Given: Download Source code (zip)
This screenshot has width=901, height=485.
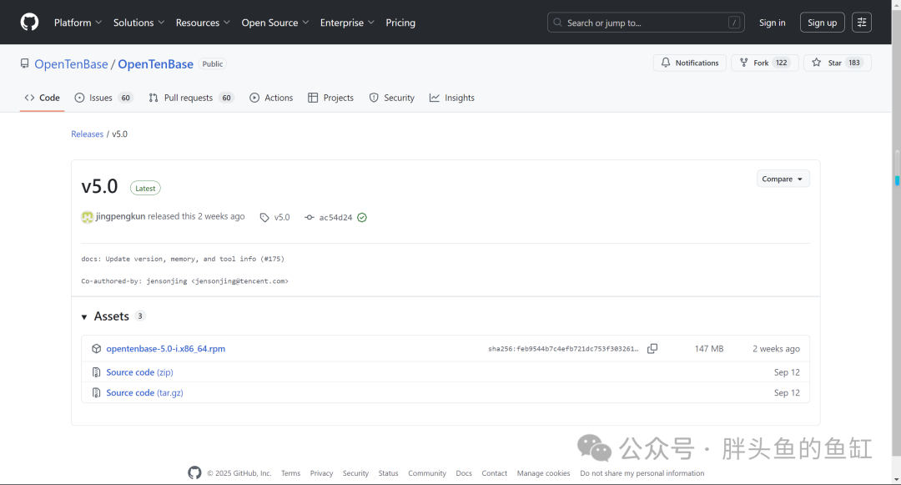Looking at the screenshot, I should tap(139, 372).
